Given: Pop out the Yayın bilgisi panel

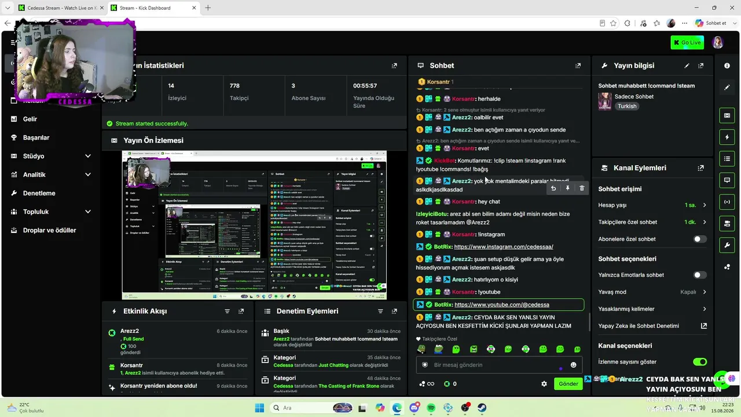Looking at the screenshot, I should pyautogui.click(x=701, y=66).
